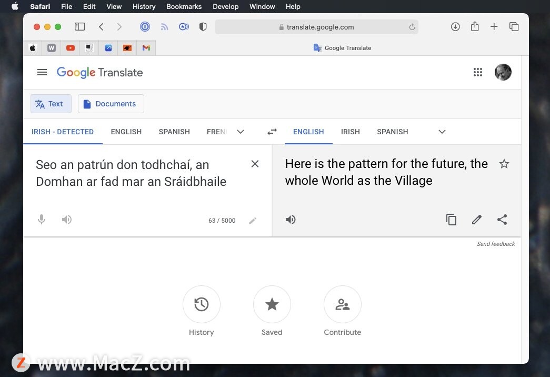550x377 pixels.
Task: Open the History menu in menu bar
Action: pyautogui.click(x=144, y=6)
